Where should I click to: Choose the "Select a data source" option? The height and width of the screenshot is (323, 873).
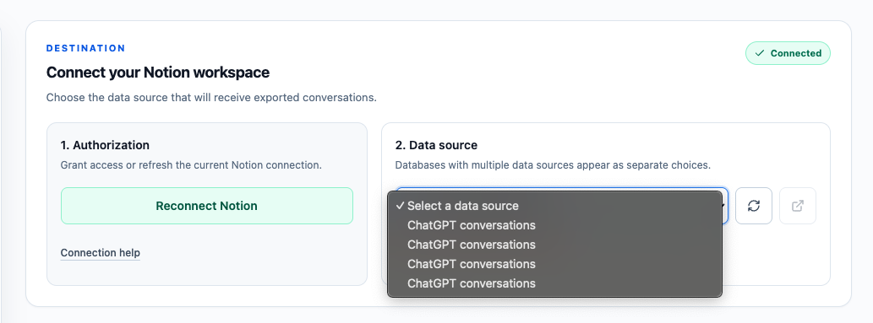(554, 206)
